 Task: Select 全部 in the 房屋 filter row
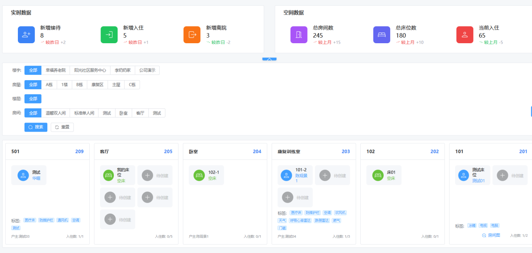33,85
